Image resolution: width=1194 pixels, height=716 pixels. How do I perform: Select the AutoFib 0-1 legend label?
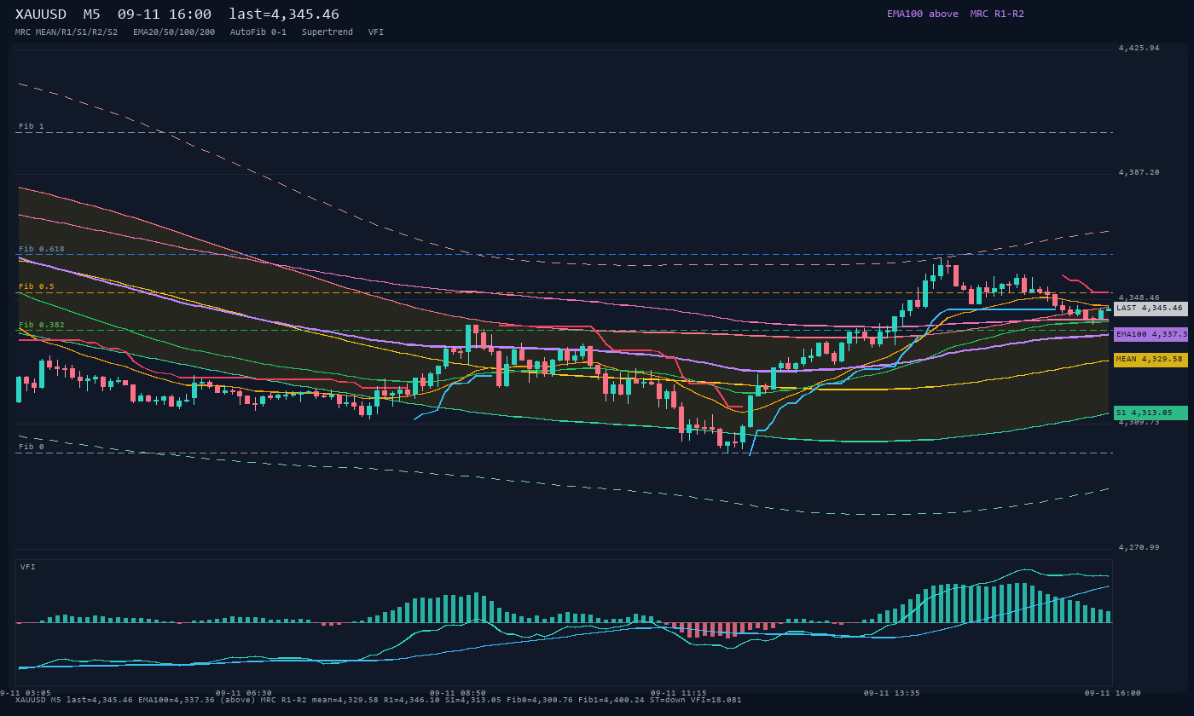(x=258, y=32)
